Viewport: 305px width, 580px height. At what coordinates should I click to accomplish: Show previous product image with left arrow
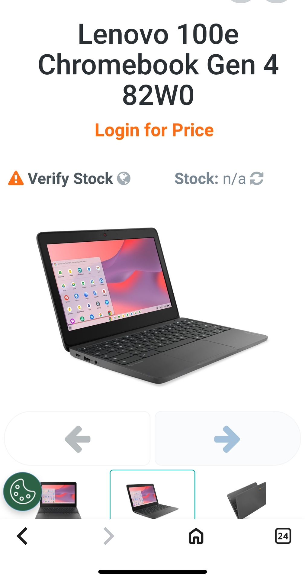coord(77,438)
